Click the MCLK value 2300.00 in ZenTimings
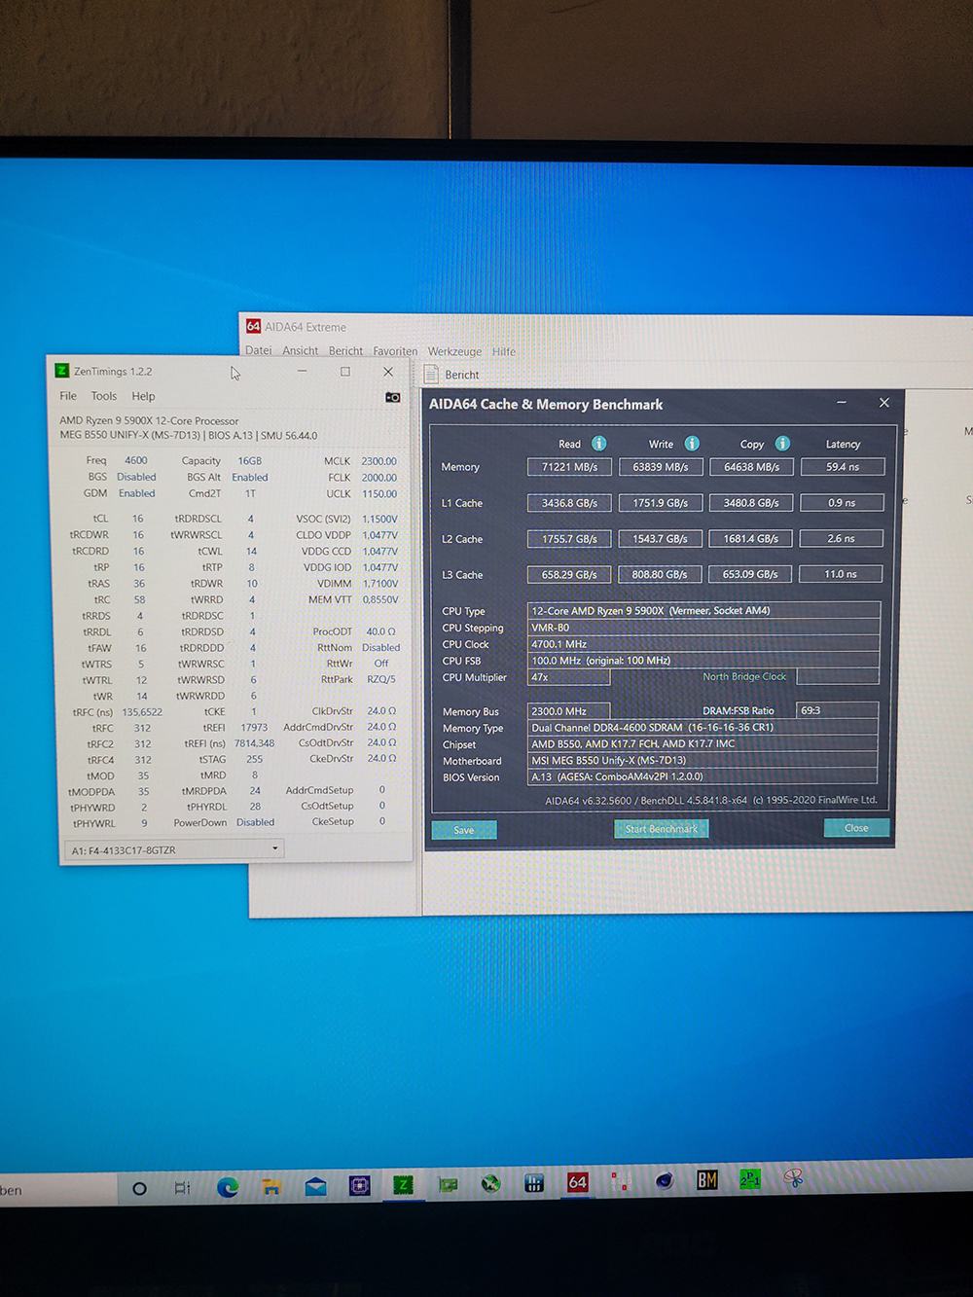Image resolution: width=973 pixels, height=1297 pixels. pos(379,461)
